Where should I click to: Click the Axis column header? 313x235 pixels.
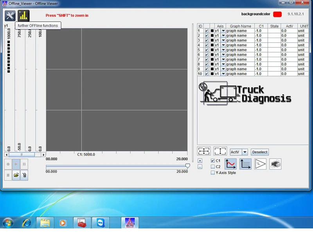pyautogui.click(x=220, y=26)
